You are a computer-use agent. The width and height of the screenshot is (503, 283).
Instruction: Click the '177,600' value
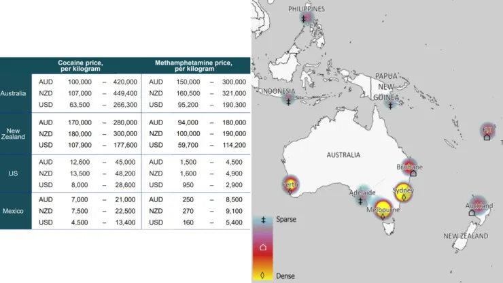coord(125,145)
